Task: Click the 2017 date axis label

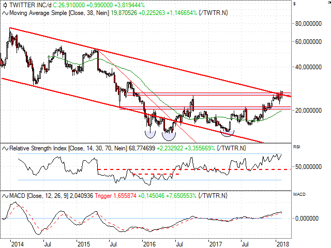Action: coord(216,244)
